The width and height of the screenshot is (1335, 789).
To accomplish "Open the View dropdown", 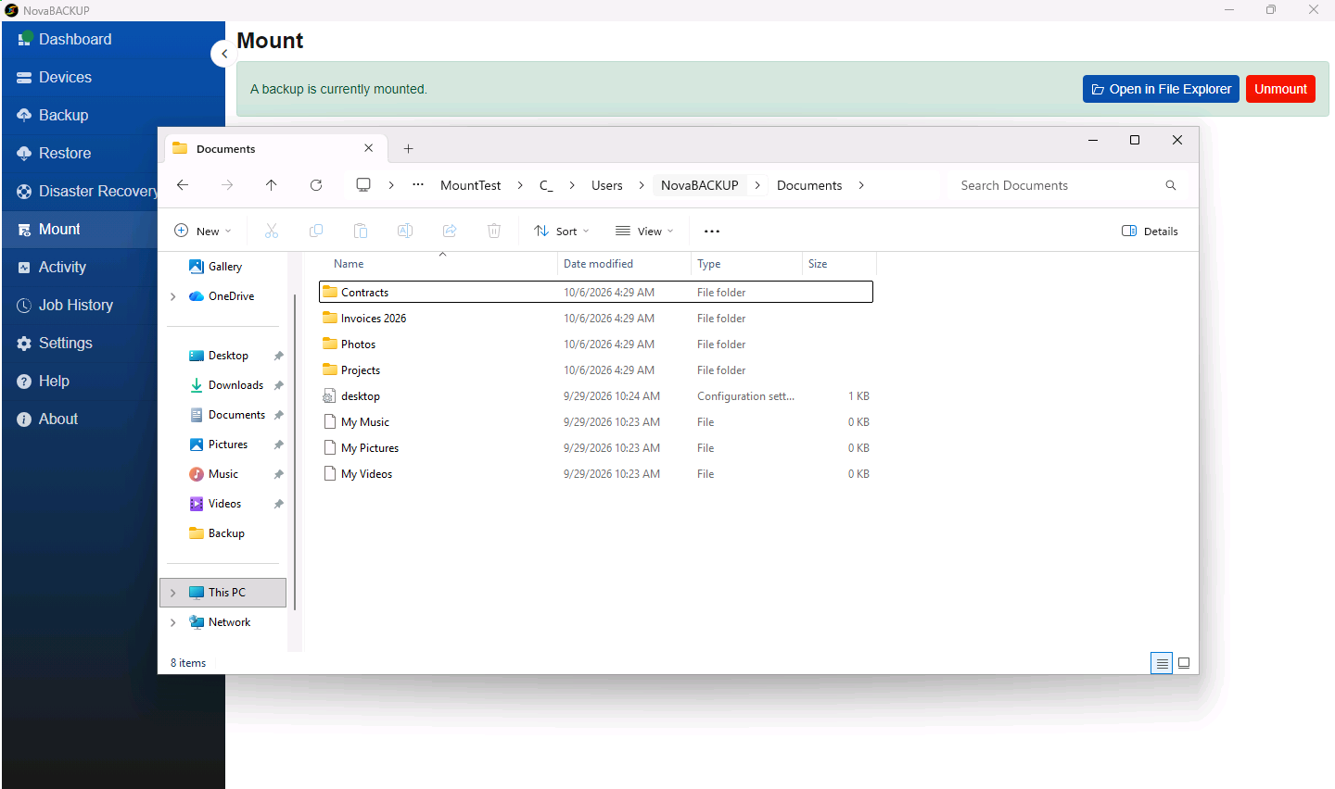I will click(645, 231).
